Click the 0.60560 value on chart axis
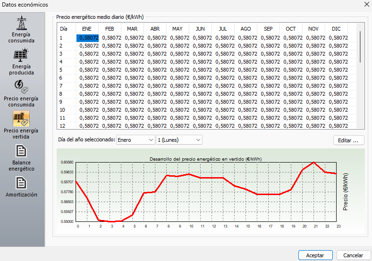Image resolution: width=372 pixels, height=261 pixels. (x=67, y=162)
